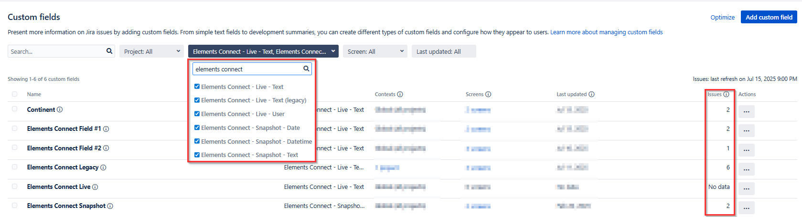Expand the Screen: All filter dropdown
Screen dimensions: 802x217
pyautogui.click(x=374, y=51)
